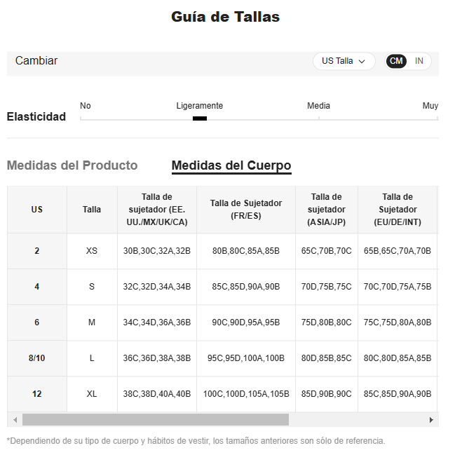The width and height of the screenshot is (455, 455).
Task: Click the table's right scroll arrow
Action: coord(431,419)
